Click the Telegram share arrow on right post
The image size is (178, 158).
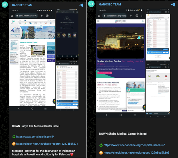point(173,5)
